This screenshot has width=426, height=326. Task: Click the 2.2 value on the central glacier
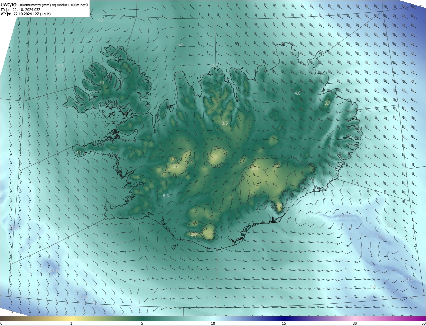tap(215, 158)
